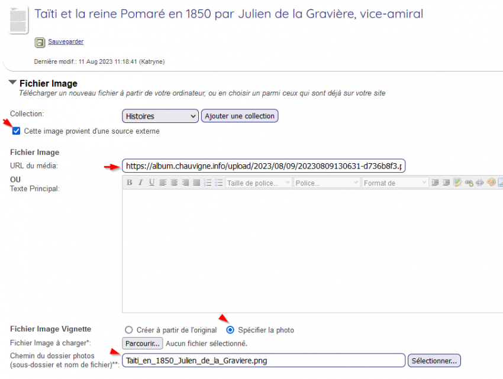
Task: Click the Sauvegarder floppy disk icon
Action: [40, 43]
